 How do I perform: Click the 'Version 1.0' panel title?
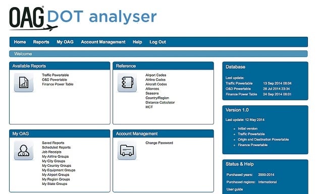(237, 110)
